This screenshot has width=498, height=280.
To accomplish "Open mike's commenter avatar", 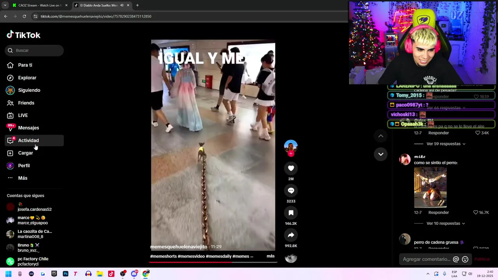I will point(405,159).
